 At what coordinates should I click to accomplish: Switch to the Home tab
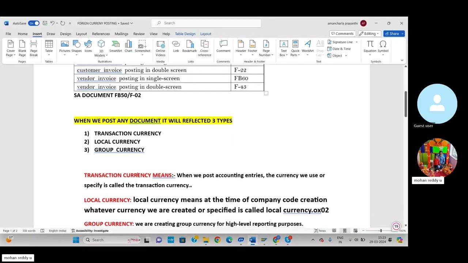tap(23, 34)
